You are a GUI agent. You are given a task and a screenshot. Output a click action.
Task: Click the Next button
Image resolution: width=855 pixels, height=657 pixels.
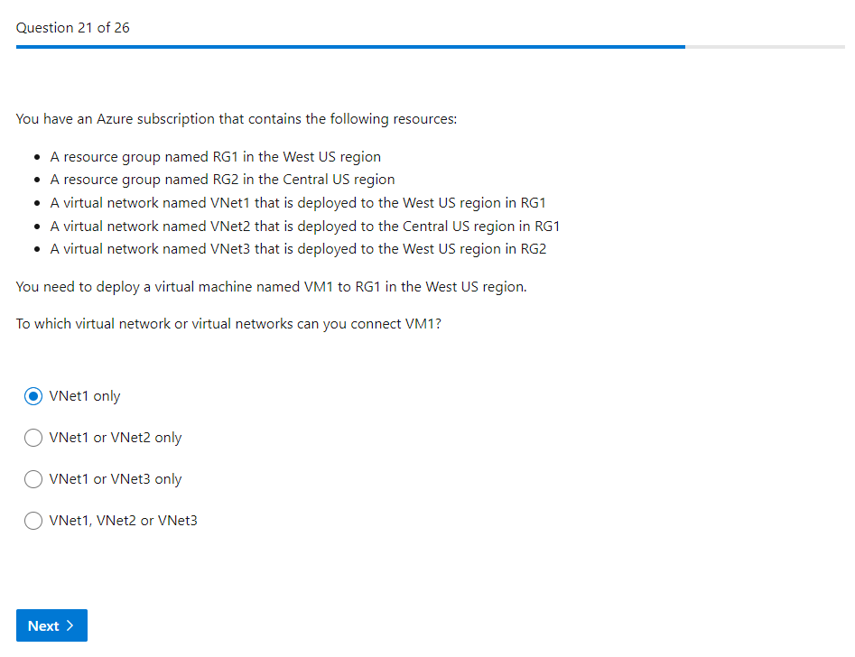coord(51,625)
